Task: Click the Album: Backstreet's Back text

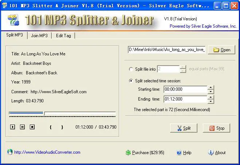Action: point(34,73)
